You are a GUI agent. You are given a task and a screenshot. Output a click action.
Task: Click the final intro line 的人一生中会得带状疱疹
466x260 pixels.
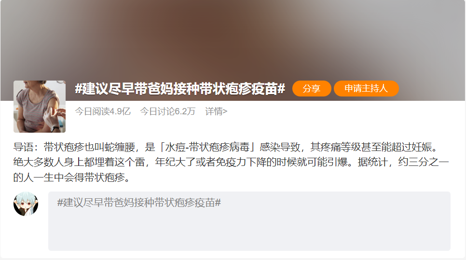71,178
